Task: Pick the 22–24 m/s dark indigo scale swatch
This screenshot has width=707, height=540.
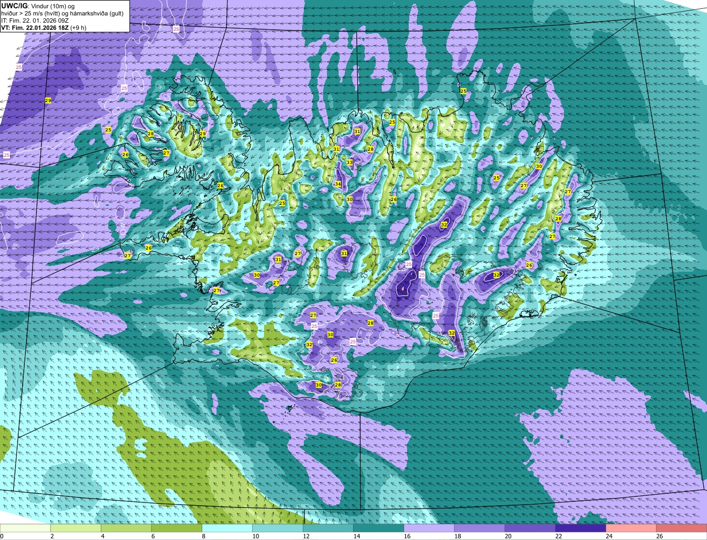Action: pyautogui.click(x=581, y=528)
